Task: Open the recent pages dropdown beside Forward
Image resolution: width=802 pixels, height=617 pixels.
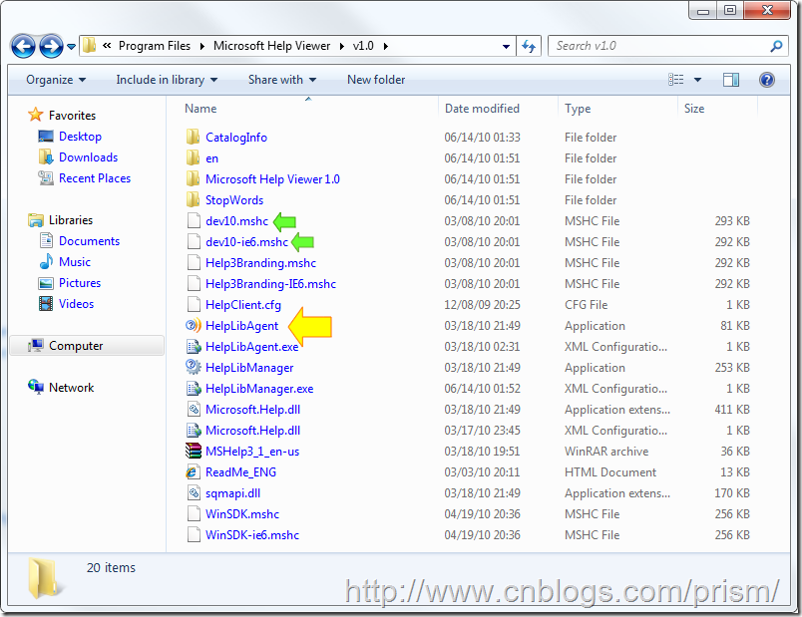Action: tap(71, 47)
